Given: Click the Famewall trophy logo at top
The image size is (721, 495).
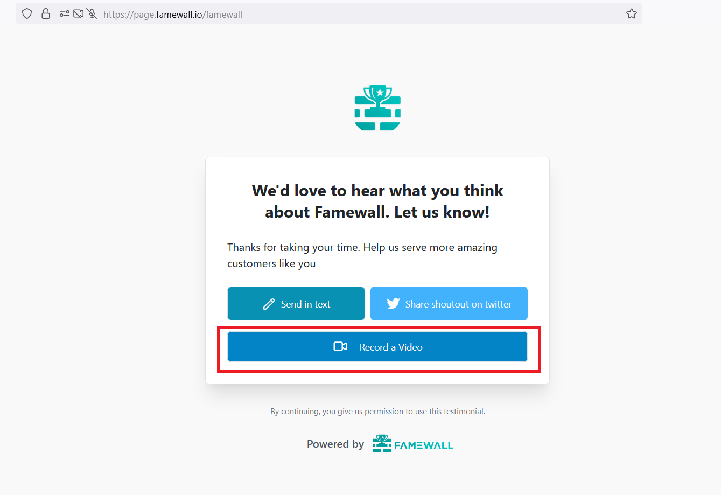Looking at the screenshot, I should (x=377, y=108).
